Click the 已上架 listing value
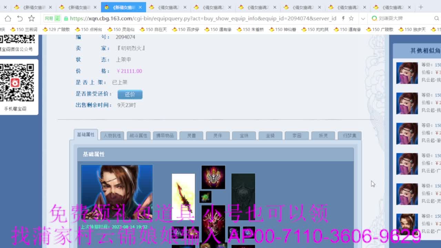441x248 pixels. pyautogui.click(x=120, y=82)
